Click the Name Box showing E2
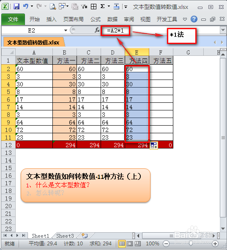The height and width of the screenshot is (250, 227). click(x=32, y=30)
